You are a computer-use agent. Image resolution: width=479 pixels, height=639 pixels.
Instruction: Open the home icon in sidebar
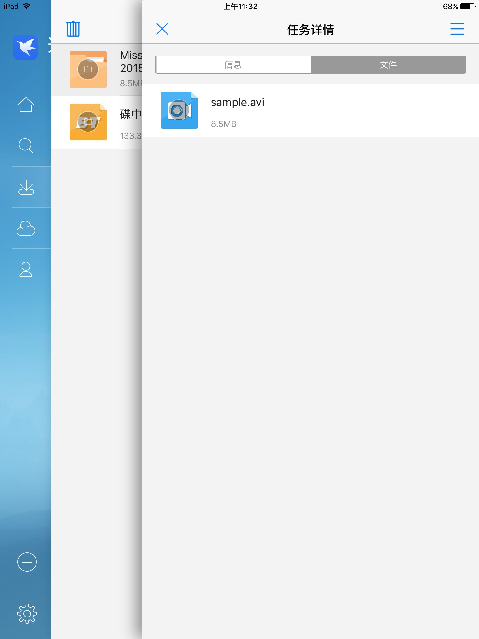click(26, 105)
